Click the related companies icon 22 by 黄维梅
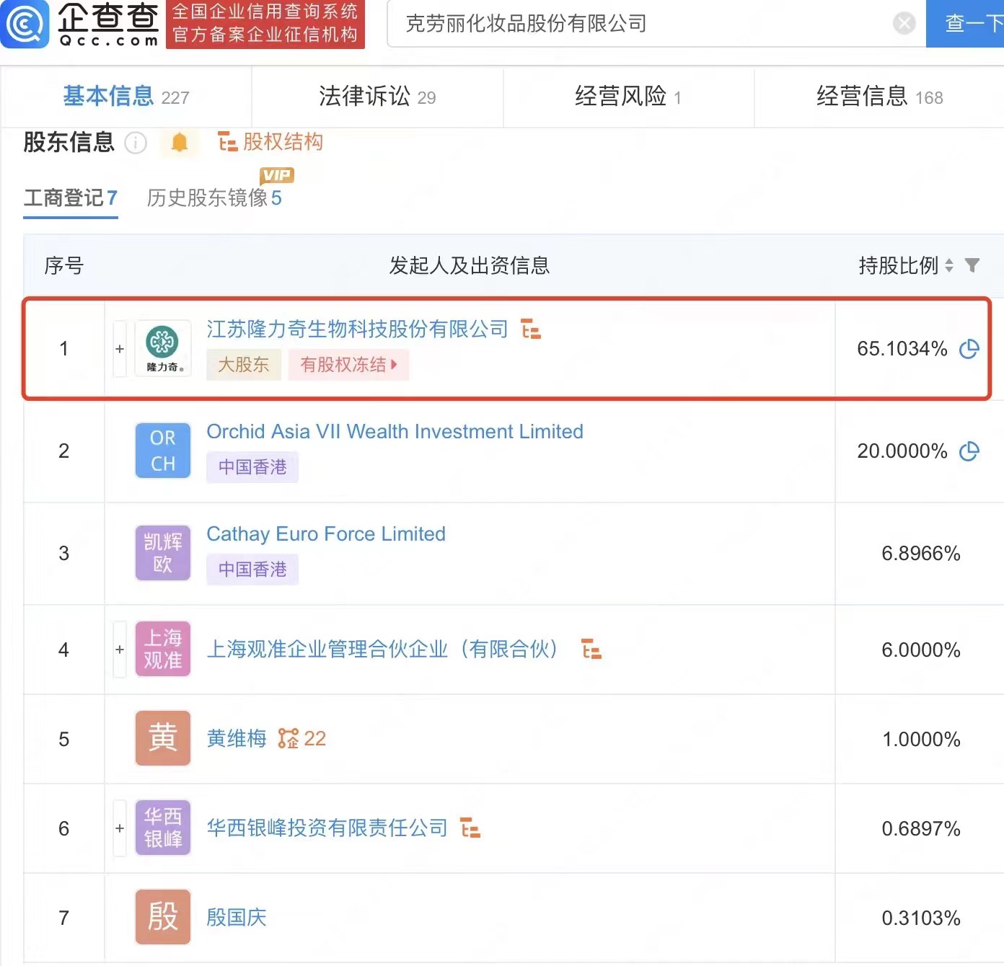1004x966 pixels. [x=302, y=739]
